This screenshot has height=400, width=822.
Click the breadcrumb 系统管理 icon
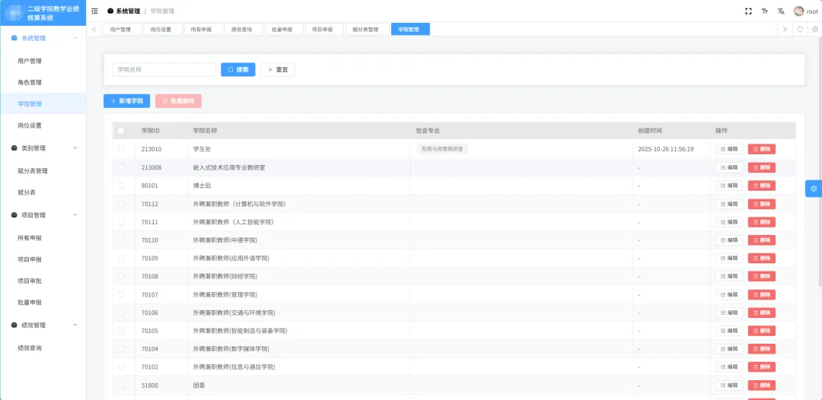(110, 11)
